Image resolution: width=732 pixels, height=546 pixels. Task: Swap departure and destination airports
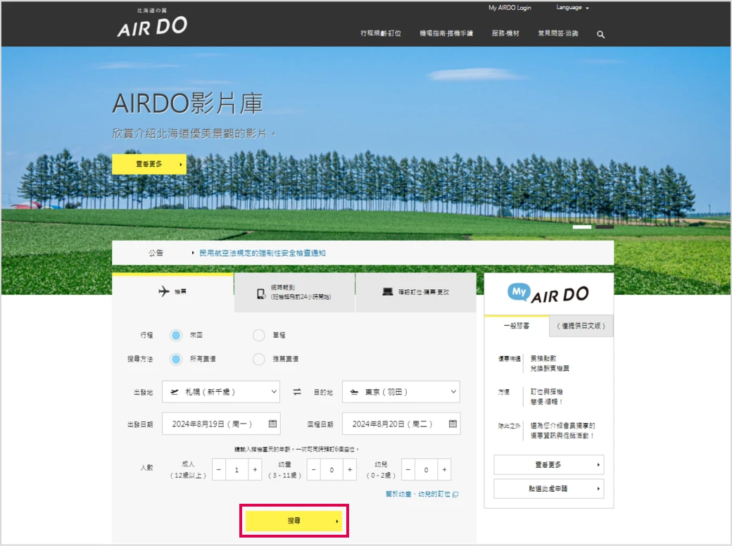pyautogui.click(x=297, y=392)
